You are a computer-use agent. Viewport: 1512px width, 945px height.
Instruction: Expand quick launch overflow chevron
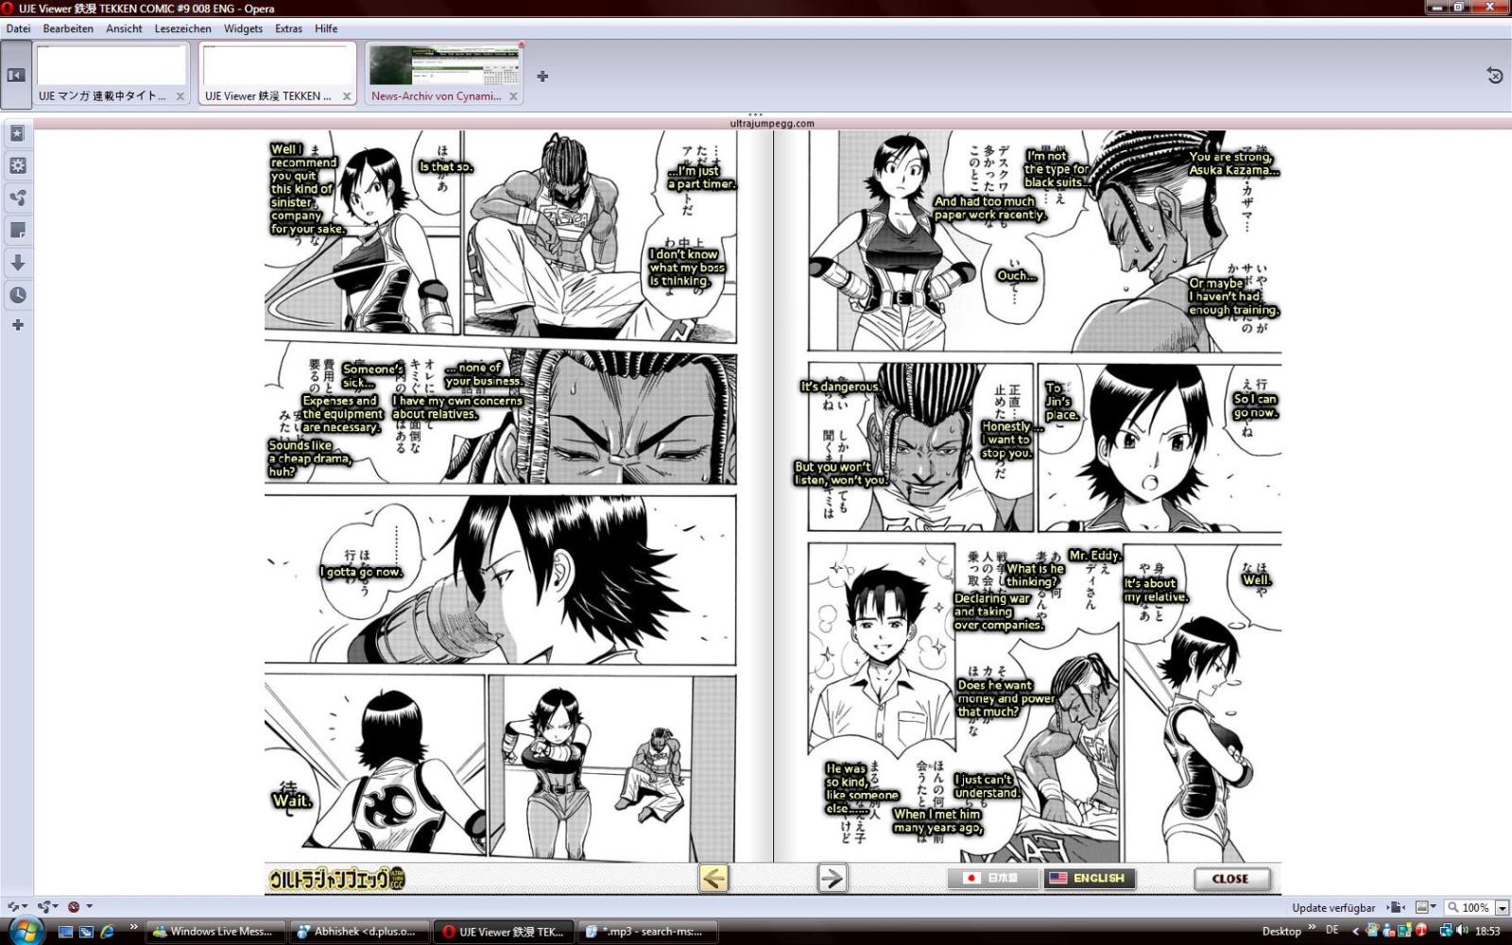point(133,926)
